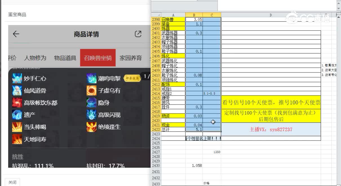Select row header 2398
Image resolution: width=341 pixels, height=186 pixels.
click(x=156, y=19)
